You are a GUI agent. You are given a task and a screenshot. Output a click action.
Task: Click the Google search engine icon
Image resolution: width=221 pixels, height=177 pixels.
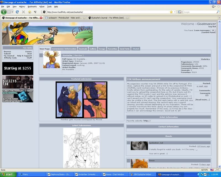[180, 12]
